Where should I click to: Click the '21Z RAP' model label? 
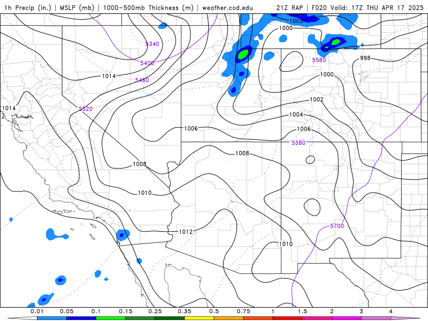click(289, 7)
